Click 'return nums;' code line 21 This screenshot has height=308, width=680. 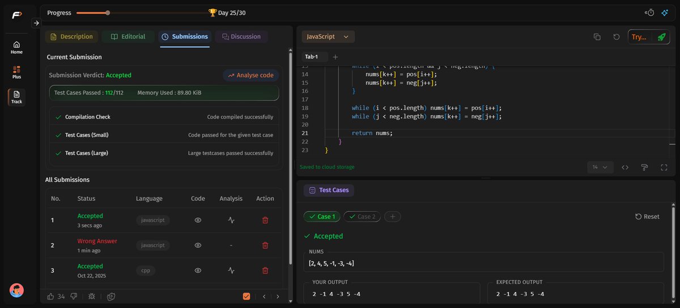click(x=372, y=133)
